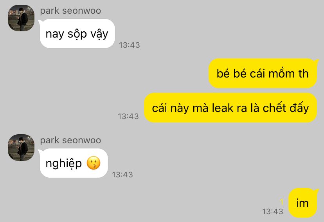
Task: Click the park seonwoo name above 'nay sộp vậy'
Action: (70, 11)
